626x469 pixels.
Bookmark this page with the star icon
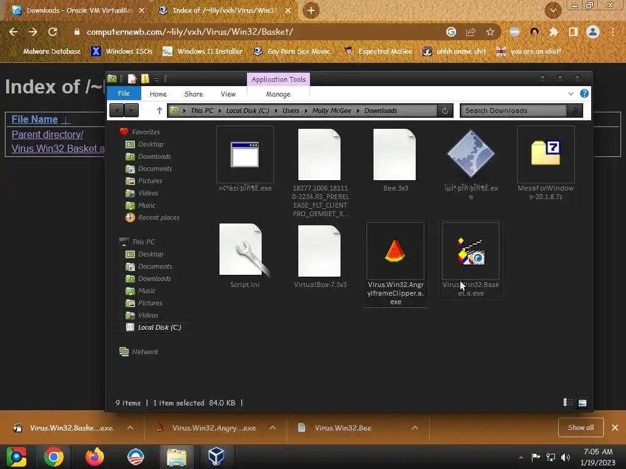pyautogui.click(x=490, y=32)
